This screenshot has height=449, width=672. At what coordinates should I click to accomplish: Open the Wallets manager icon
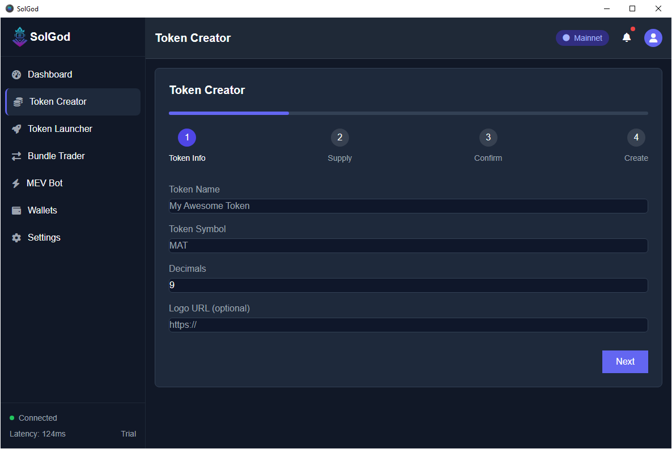click(16, 210)
